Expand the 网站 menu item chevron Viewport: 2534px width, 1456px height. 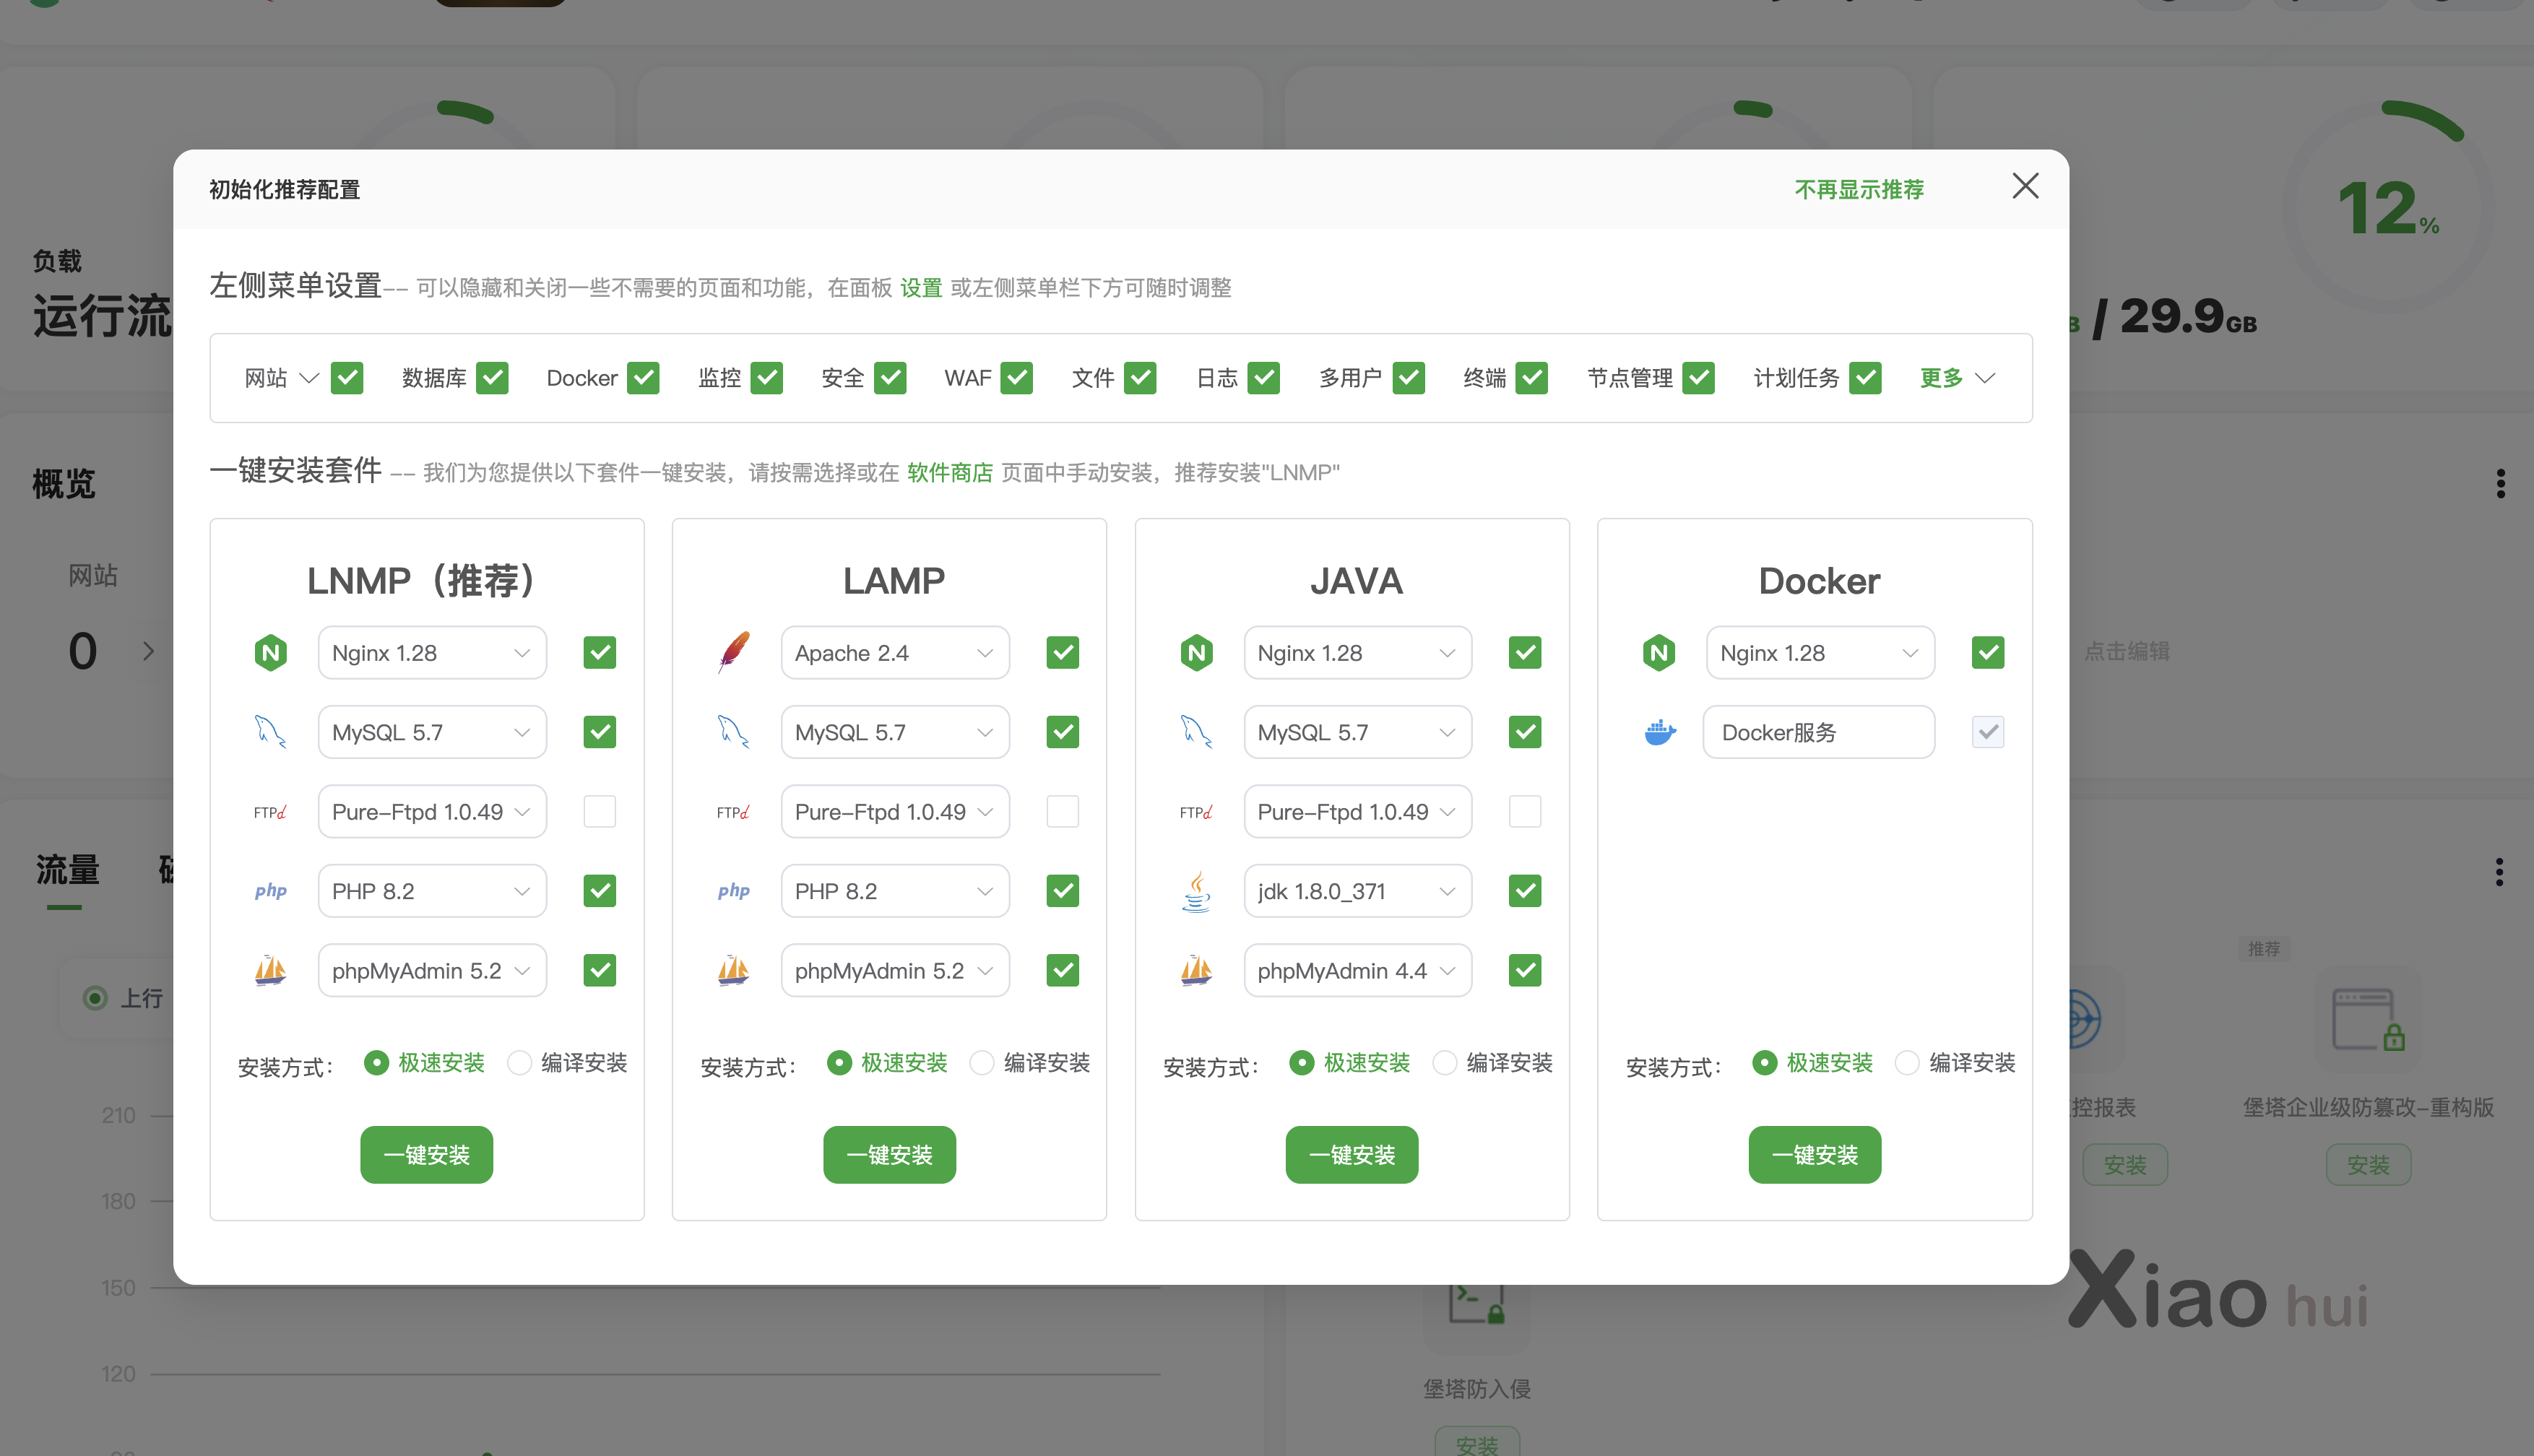click(x=309, y=378)
